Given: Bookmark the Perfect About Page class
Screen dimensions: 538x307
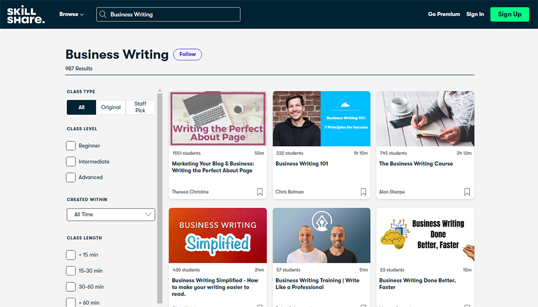Looking at the screenshot, I should (x=260, y=192).
